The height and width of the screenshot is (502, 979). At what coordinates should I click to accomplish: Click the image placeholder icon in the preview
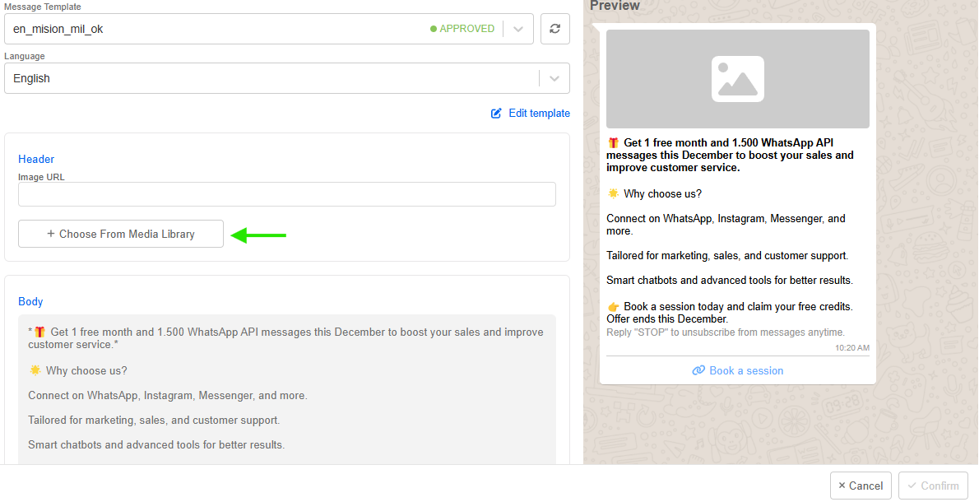tap(737, 79)
